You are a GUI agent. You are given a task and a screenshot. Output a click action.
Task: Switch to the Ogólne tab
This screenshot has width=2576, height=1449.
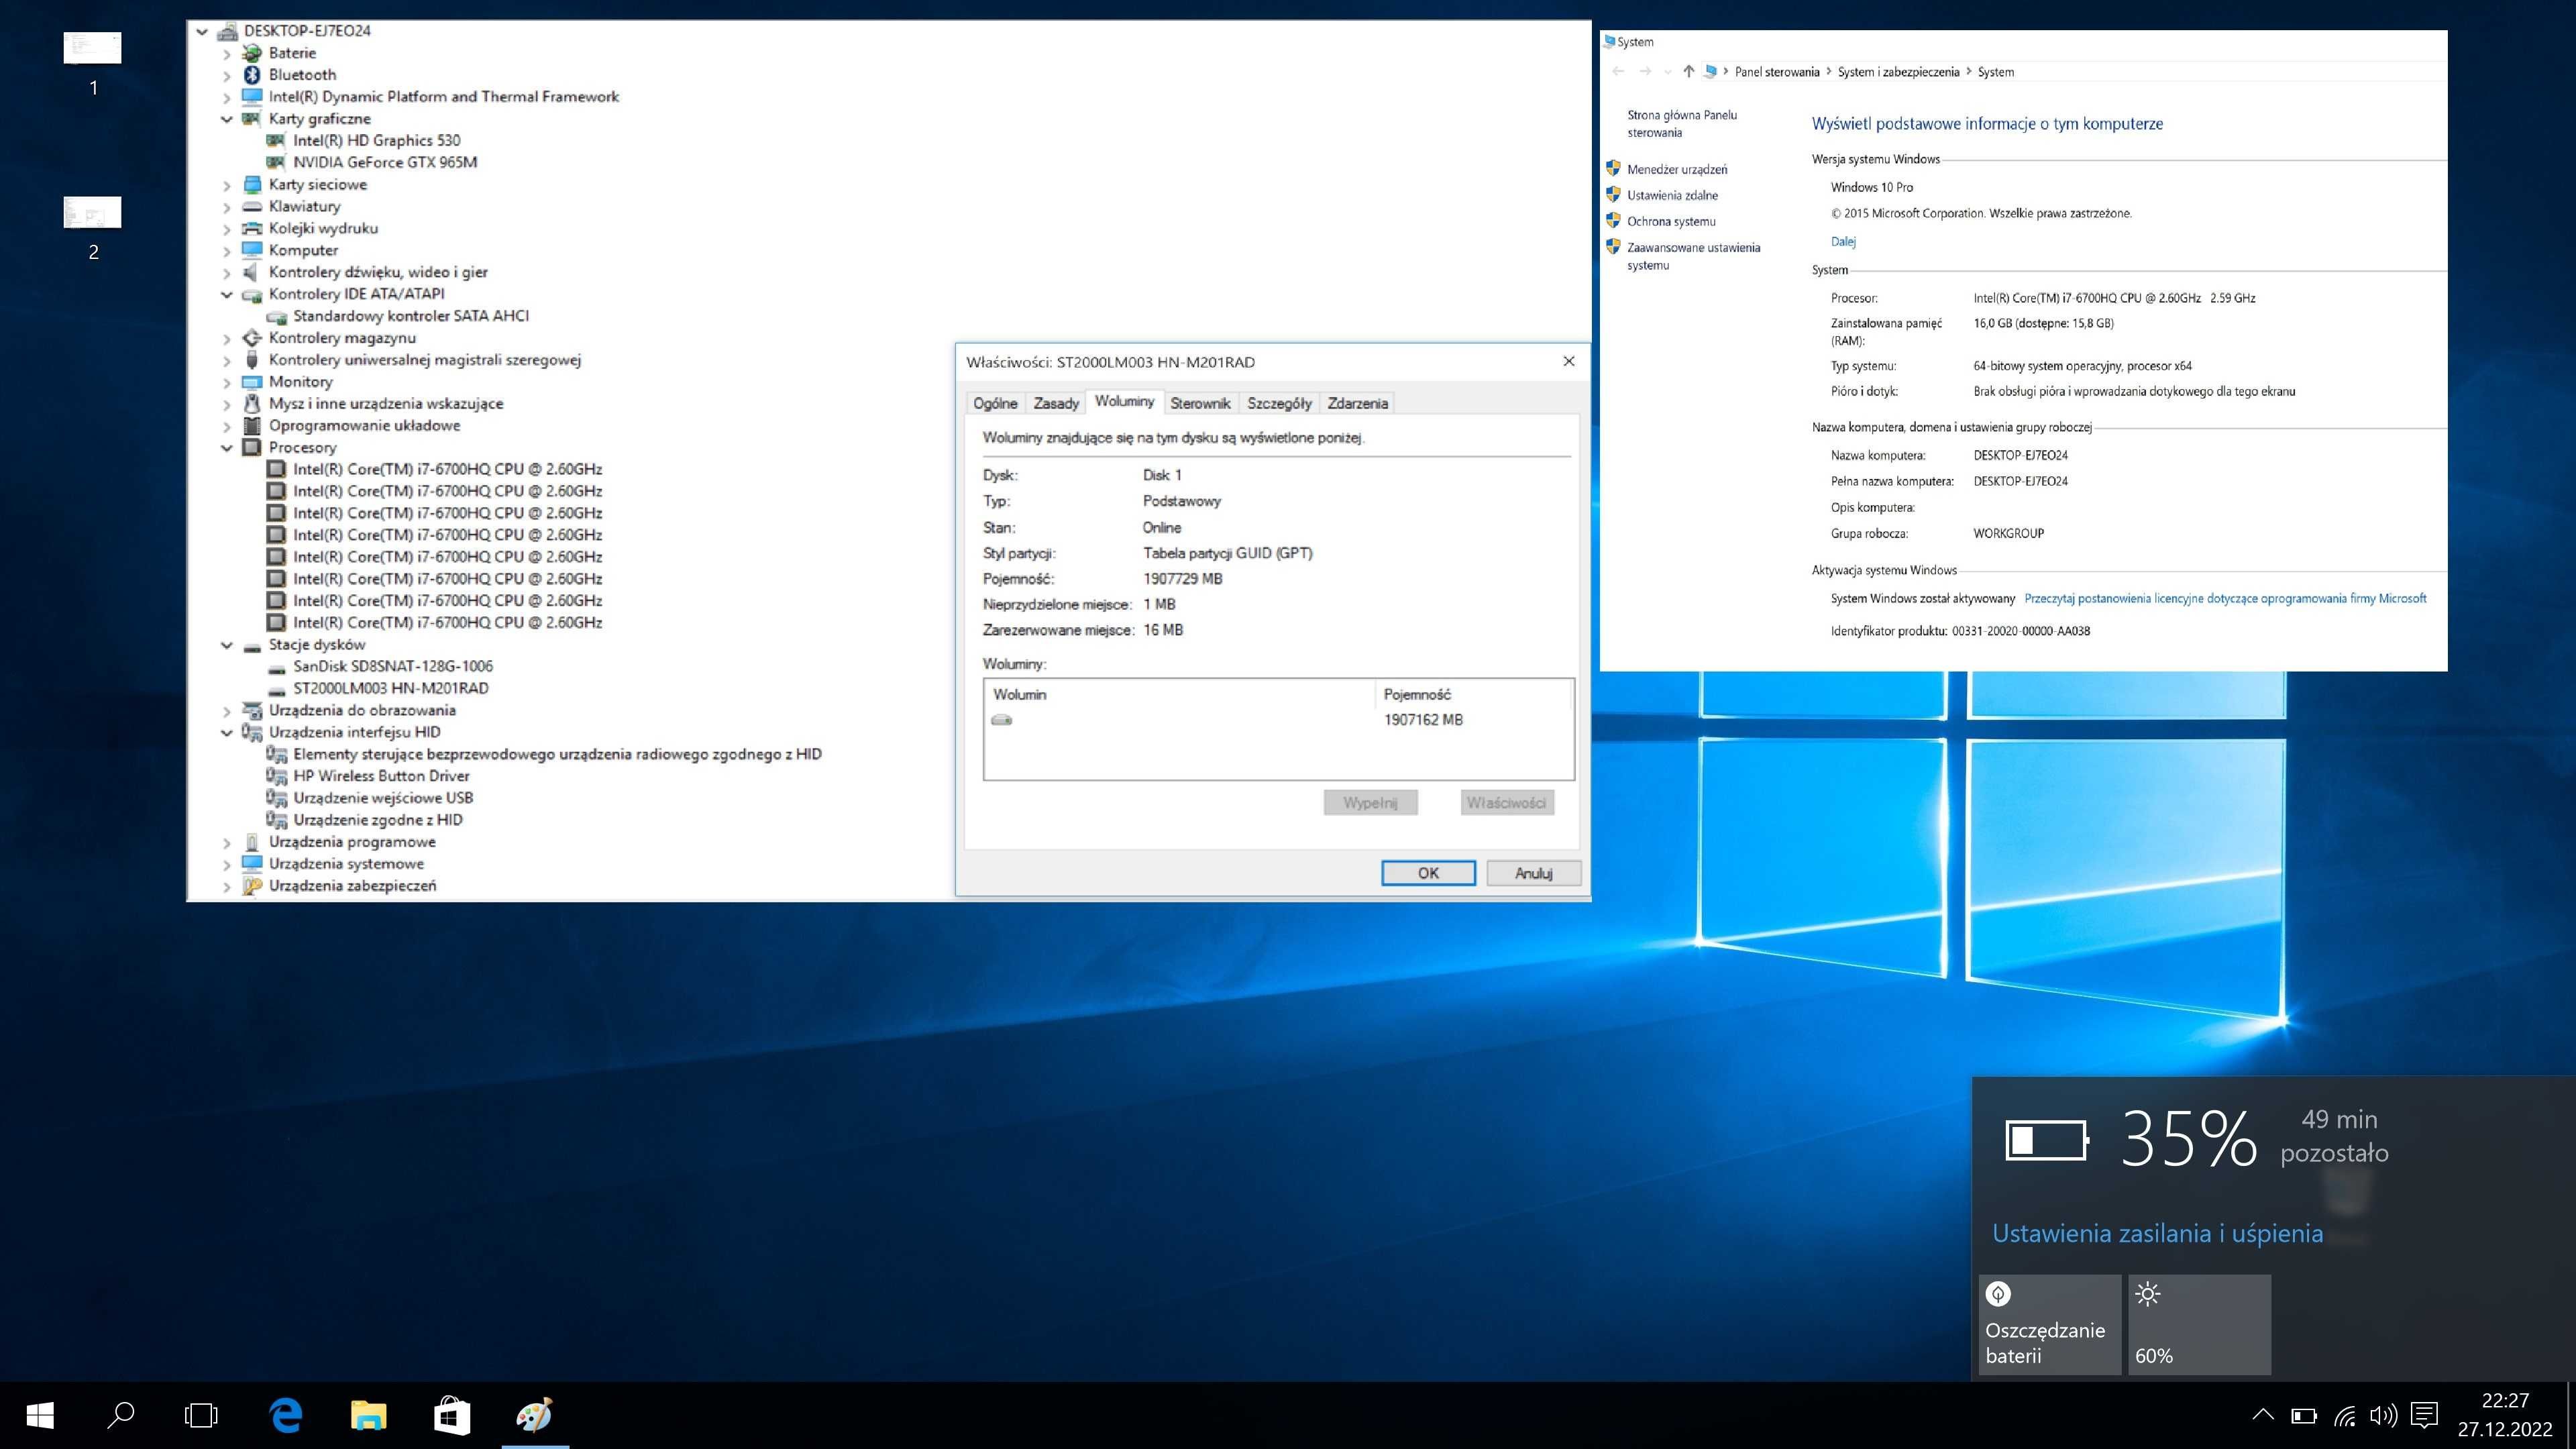click(x=995, y=403)
